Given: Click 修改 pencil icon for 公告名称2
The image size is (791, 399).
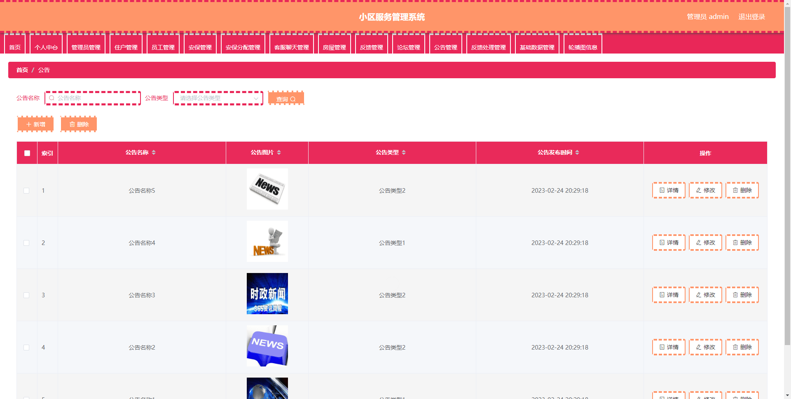Looking at the screenshot, I should pyautogui.click(x=699, y=347).
